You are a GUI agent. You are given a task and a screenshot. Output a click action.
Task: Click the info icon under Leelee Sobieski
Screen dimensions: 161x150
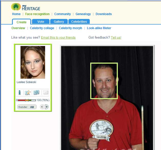[x=19, y=93]
